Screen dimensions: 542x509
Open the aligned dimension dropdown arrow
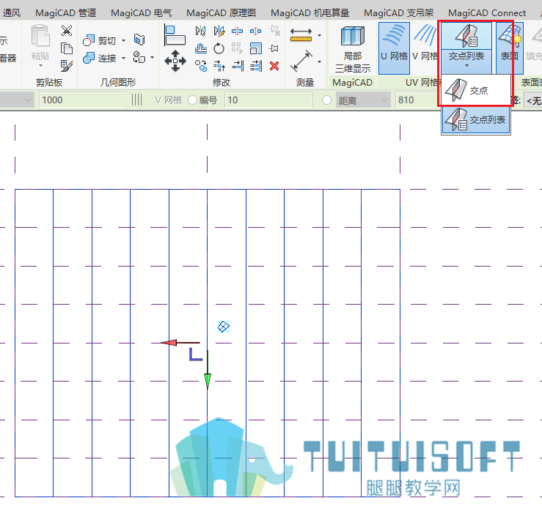click(319, 62)
